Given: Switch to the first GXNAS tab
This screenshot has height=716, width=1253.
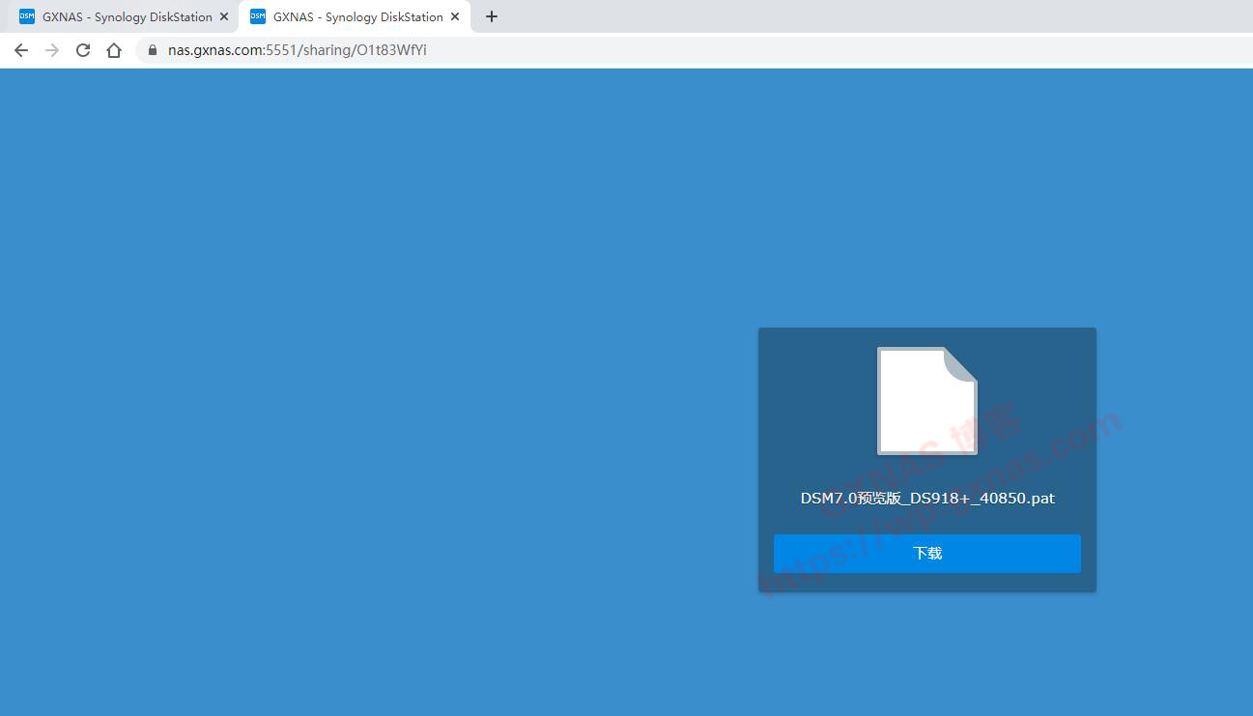Looking at the screenshot, I should (x=126, y=16).
